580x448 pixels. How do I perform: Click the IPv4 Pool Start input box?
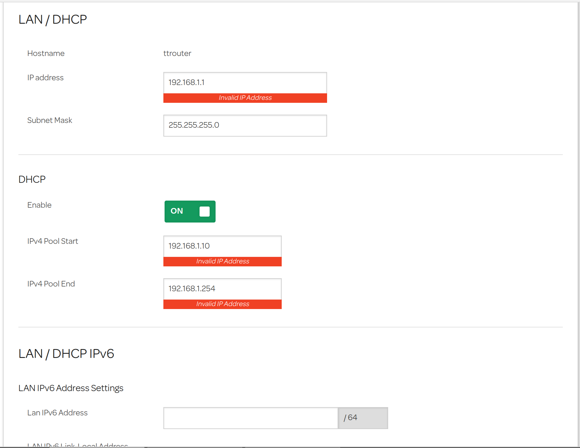[x=222, y=246]
